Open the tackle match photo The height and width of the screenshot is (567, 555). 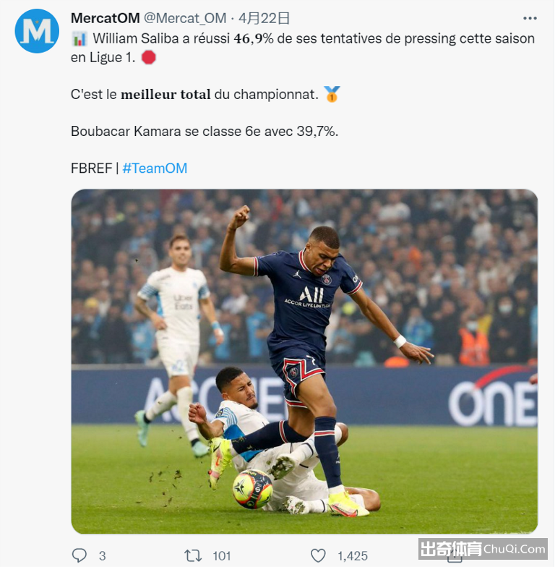(x=304, y=362)
